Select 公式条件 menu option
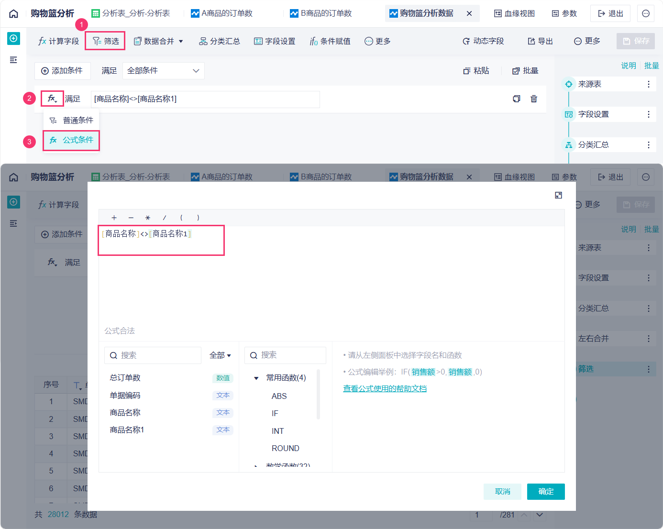The height and width of the screenshot is (529, 663). 71,140
